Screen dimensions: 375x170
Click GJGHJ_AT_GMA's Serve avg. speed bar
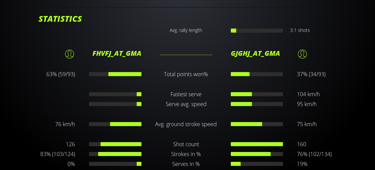(257, 104)
